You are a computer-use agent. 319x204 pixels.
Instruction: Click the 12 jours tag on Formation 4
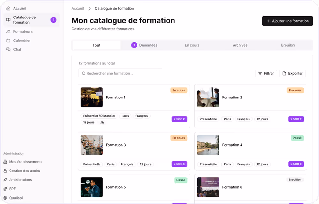coord(262,164)
